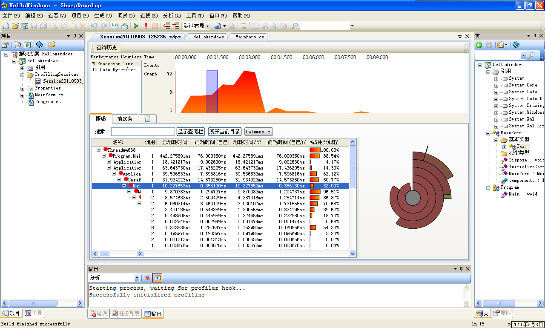Collapse the Thread#4668 tree node

pos(99,150)
